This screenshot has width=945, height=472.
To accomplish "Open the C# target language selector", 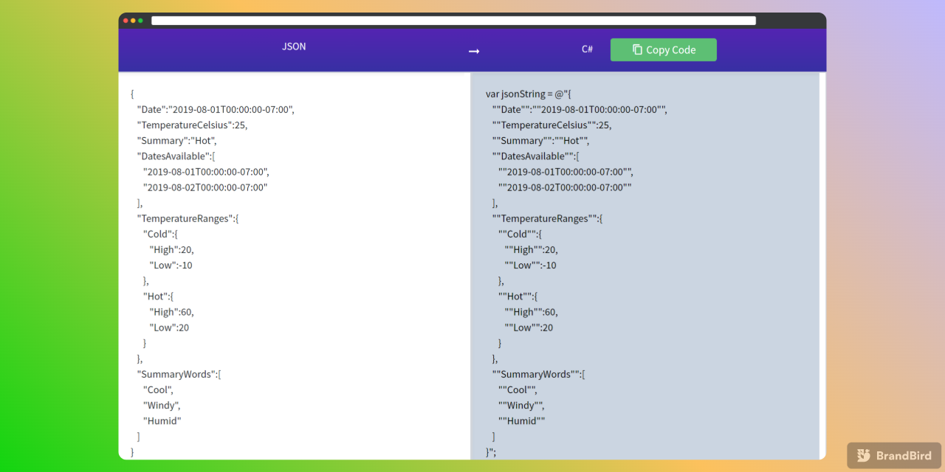I will [587, 49].
